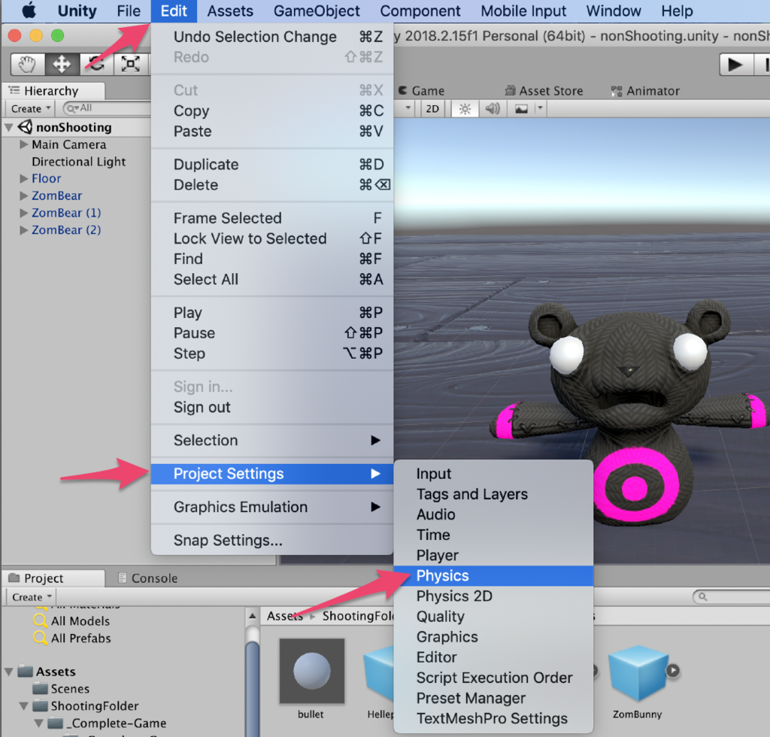Click the Hierarchy search field
770x737 pixels.
(x=108, y=108)
